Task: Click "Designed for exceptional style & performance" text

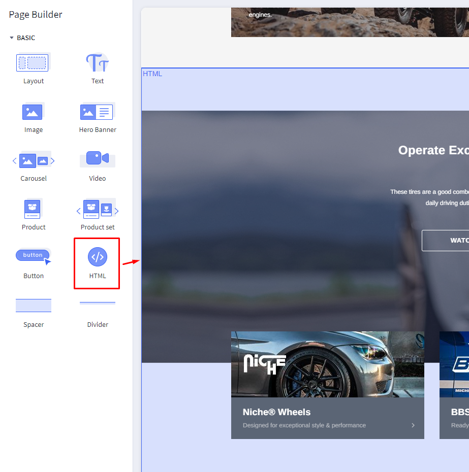Action: pyautogui.click(x=304, y=425)
